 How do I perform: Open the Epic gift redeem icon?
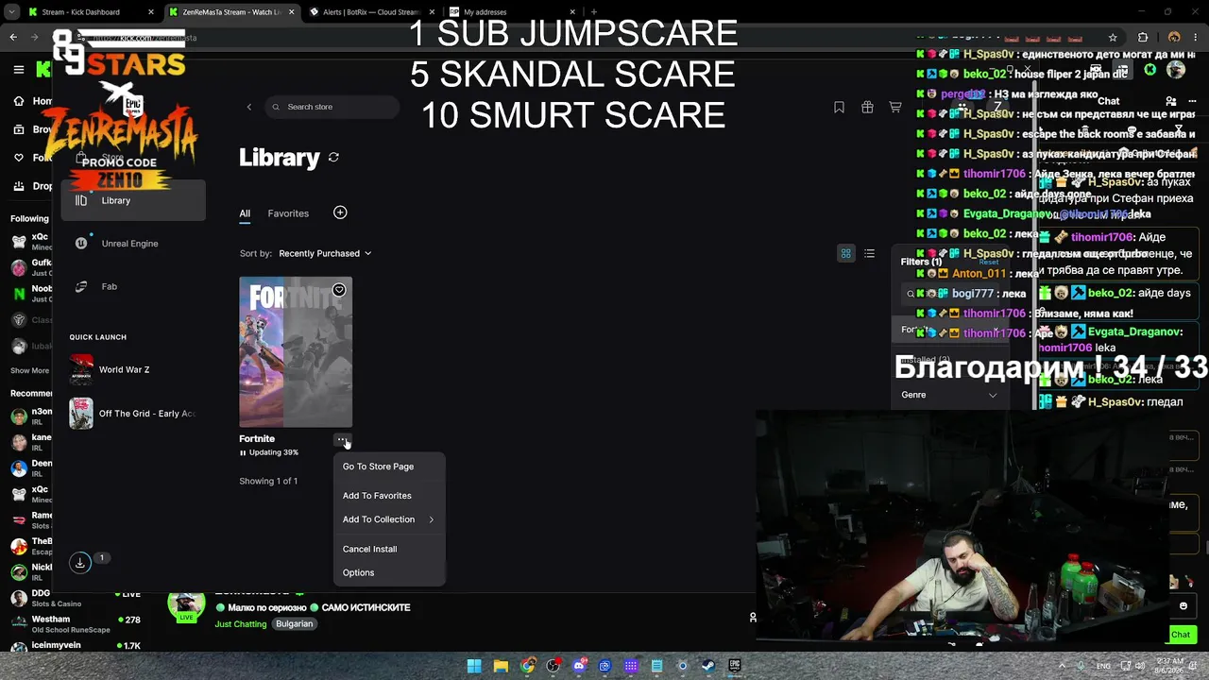point(867,107)
